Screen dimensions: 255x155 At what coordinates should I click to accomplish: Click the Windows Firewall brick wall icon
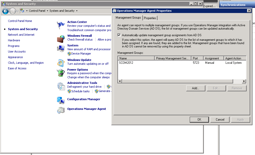(61, 39)
